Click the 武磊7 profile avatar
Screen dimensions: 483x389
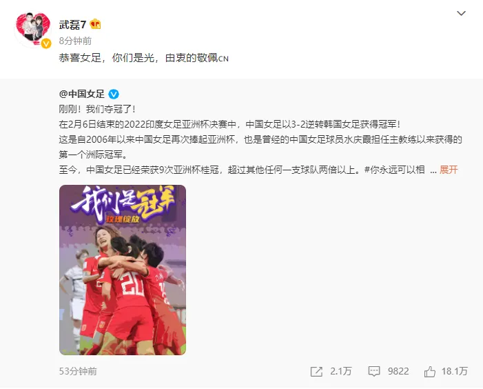(x=33, y=29)
